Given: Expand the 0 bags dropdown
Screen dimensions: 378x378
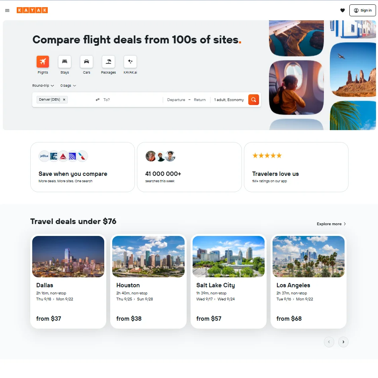Looking at the screenshot, I should (x=68, y=86).
